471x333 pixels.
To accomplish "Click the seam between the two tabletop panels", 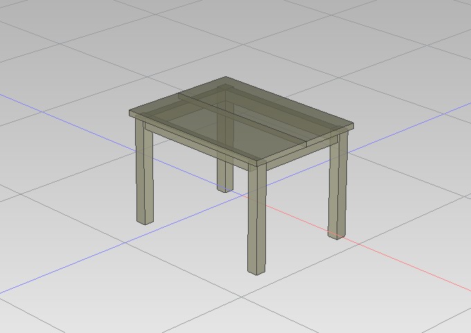I will [242, 119].
